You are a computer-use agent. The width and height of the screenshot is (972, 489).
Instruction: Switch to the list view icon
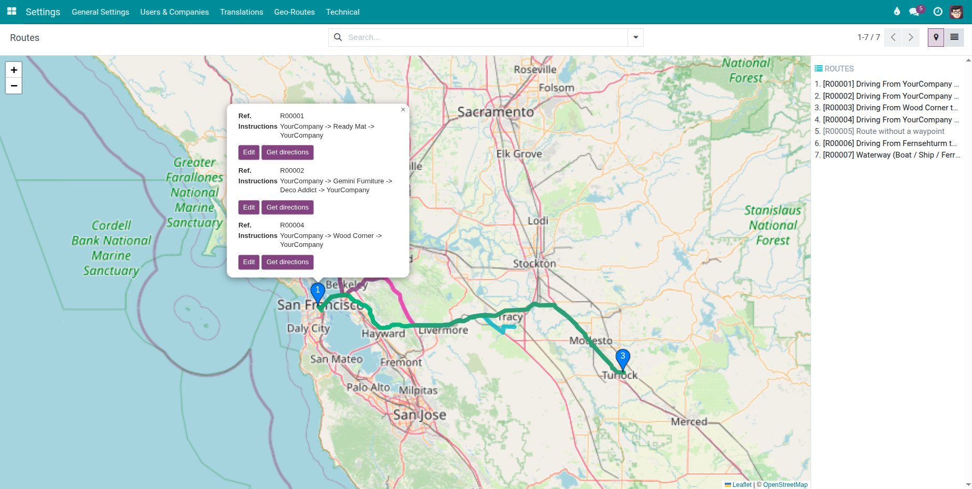point(954,37)
